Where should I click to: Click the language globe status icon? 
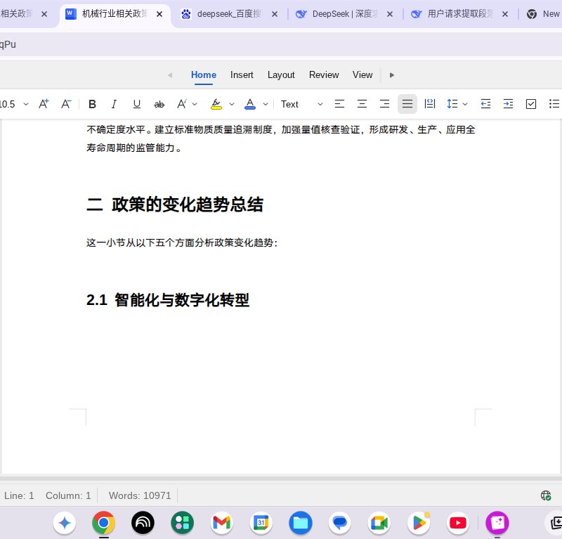[546, 495]
